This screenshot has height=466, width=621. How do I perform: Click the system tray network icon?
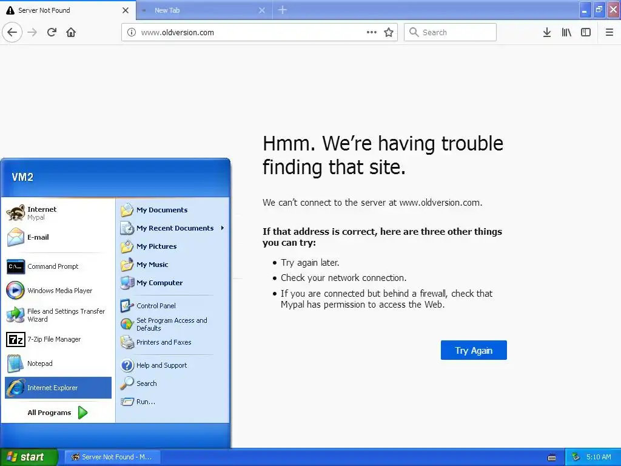[576, 458]
